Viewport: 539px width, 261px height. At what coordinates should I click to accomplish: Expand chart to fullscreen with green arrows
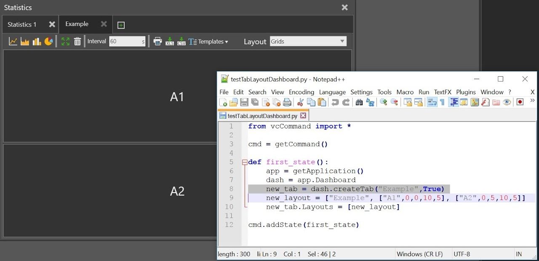coord(66,41)
